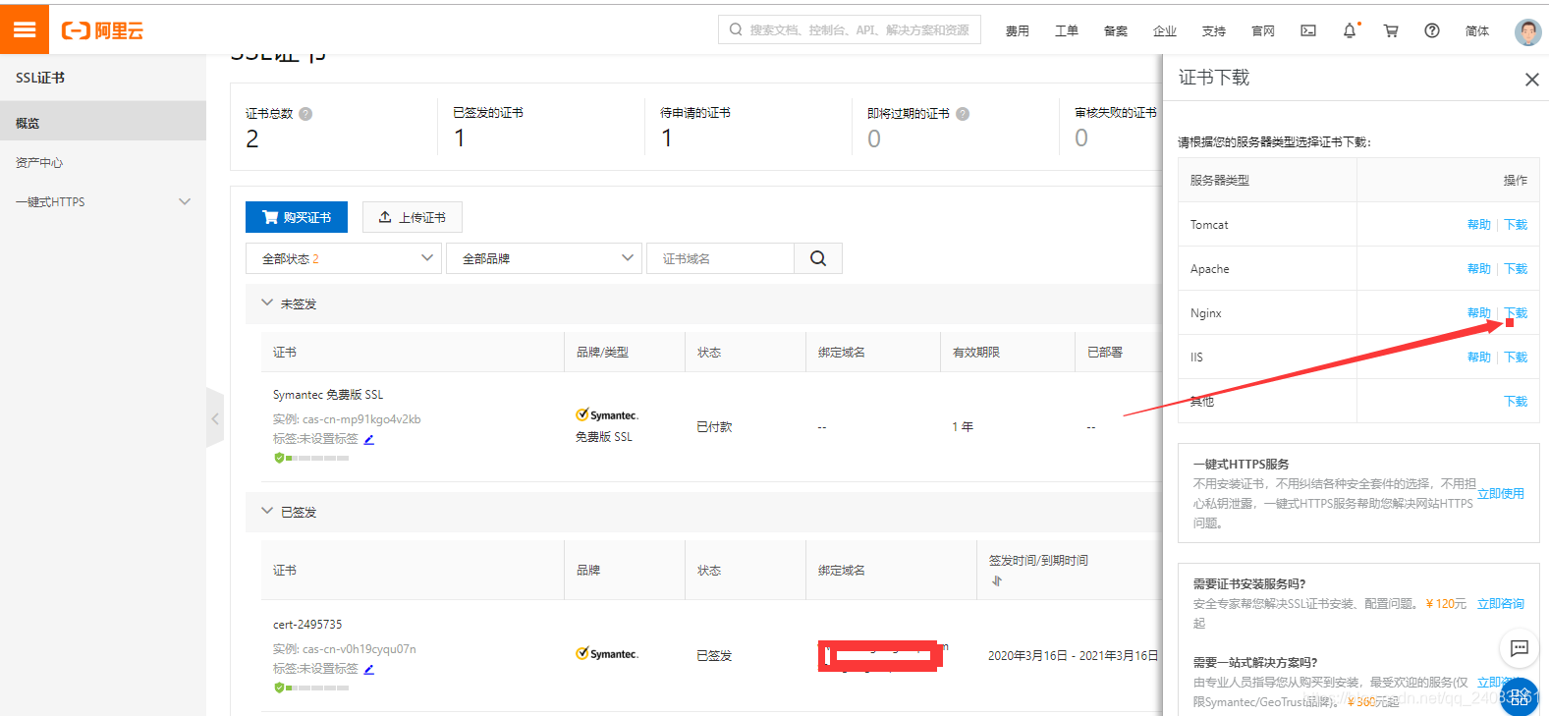The width and height of the screenshot is (1549, 716).
Task: Open 支持 top menu
Action: coord(1213,31)
